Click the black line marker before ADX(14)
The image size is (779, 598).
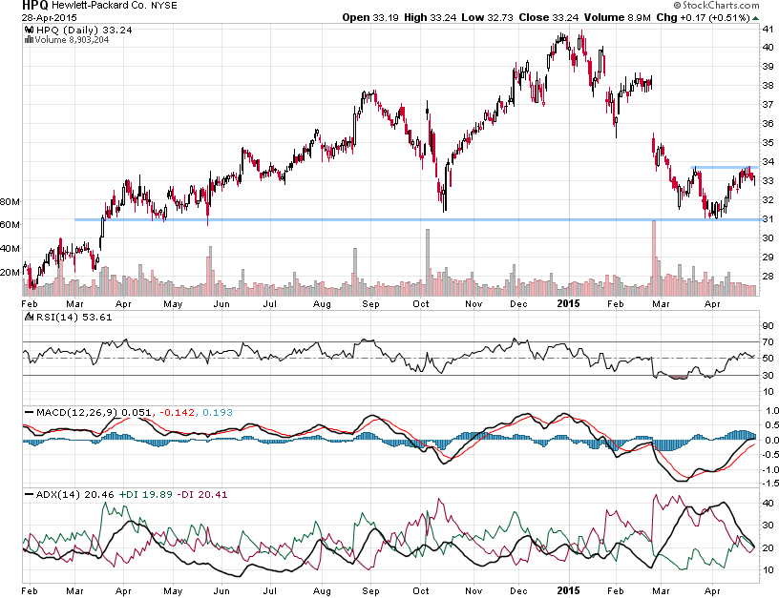point(29,495)
